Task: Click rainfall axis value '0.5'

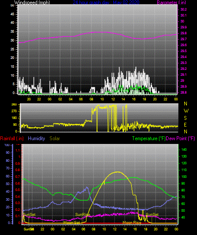Action: [18, 190]
